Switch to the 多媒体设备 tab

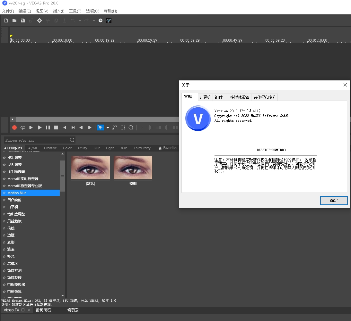240,97
